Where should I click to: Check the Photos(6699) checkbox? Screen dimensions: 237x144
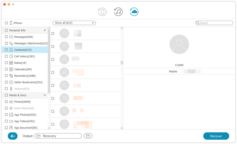click(x=6, y=102)
